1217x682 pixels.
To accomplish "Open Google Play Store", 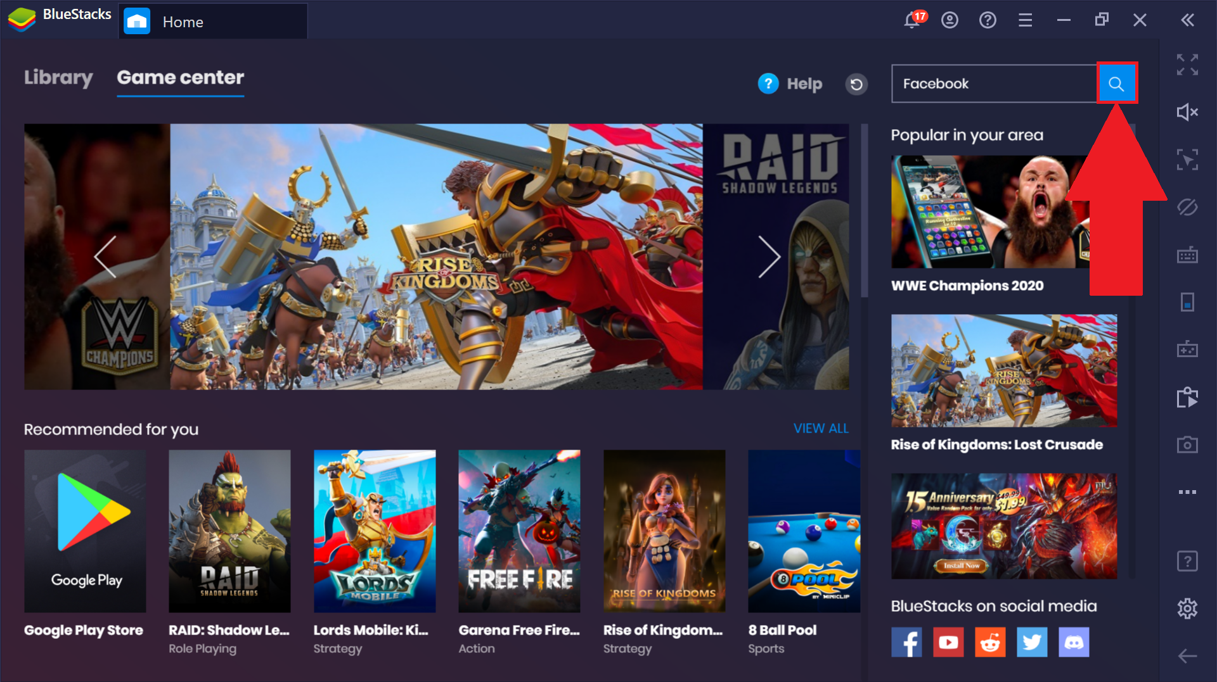I will 85,531.
